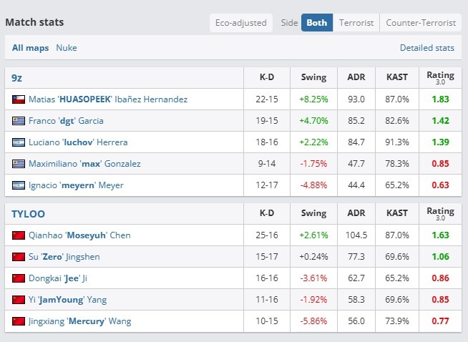Click Mercury's -5.86% swing value
Image resolution: width=468 pixels, height=342 pixels.
pyautogui.click(x=313, y=321)
